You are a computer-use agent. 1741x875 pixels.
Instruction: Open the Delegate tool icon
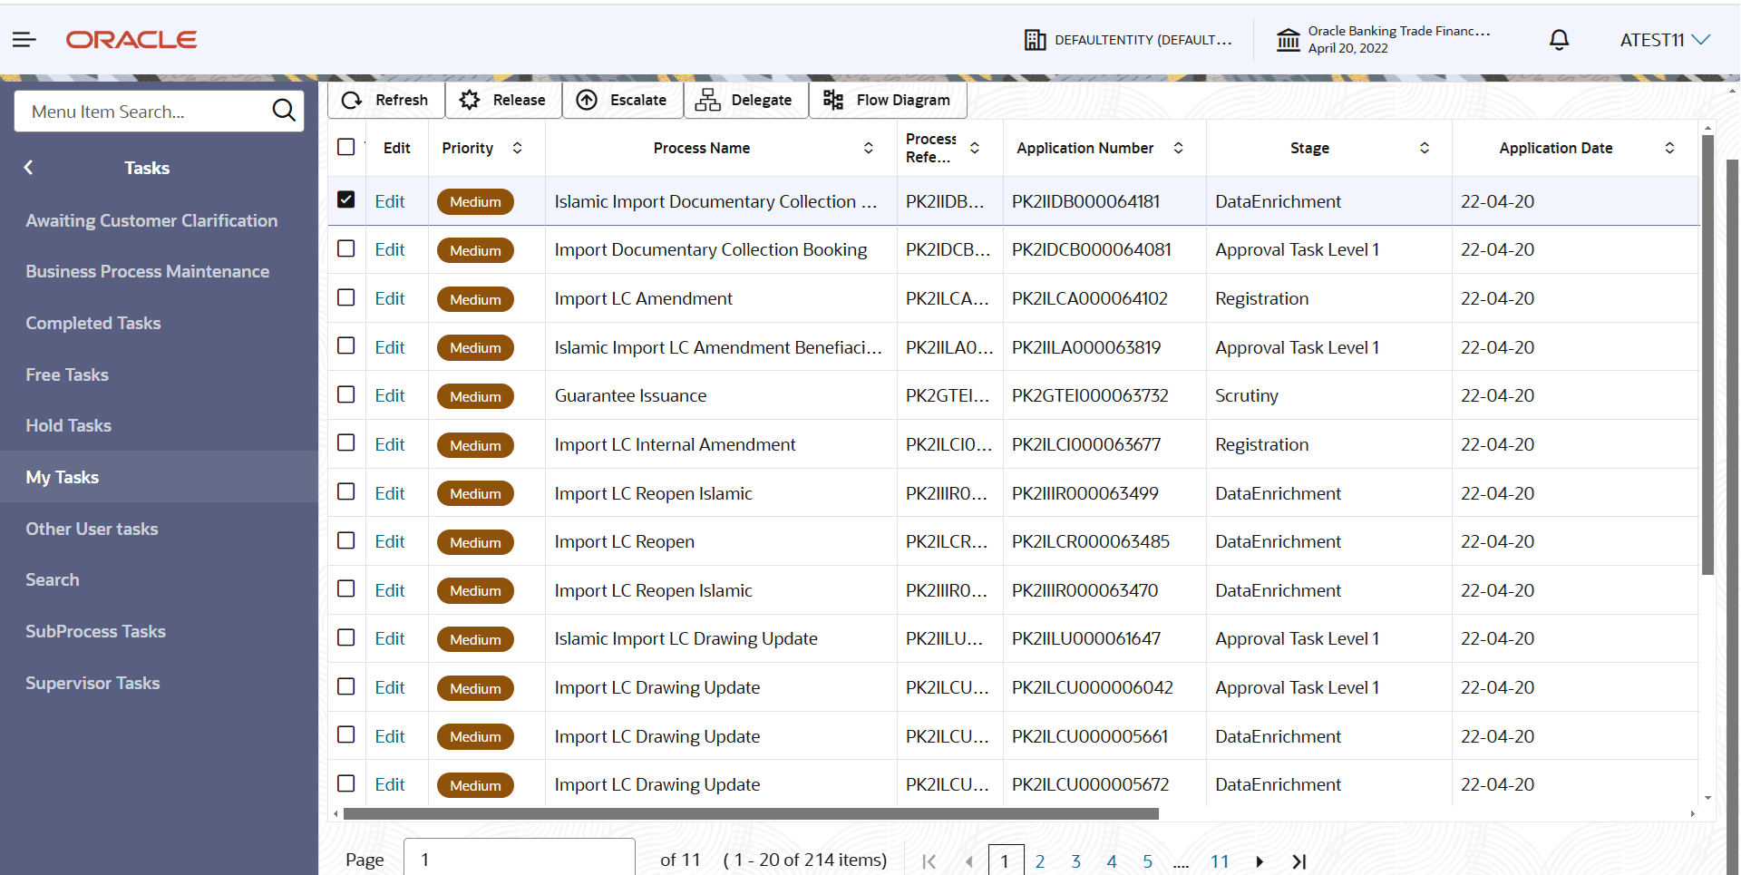coord(708,100)
